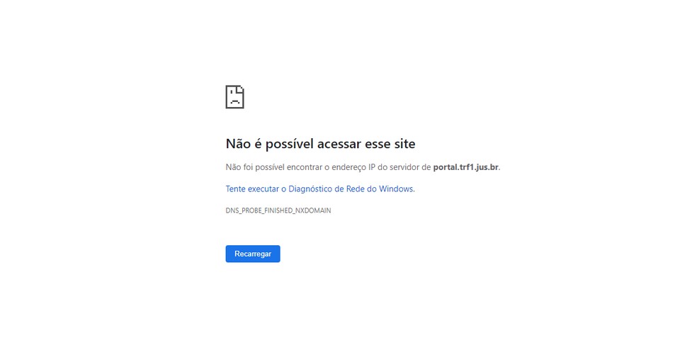Click the word servidor in the description
The height and width of the screenshot is (355, 697).
coord(403,167)
